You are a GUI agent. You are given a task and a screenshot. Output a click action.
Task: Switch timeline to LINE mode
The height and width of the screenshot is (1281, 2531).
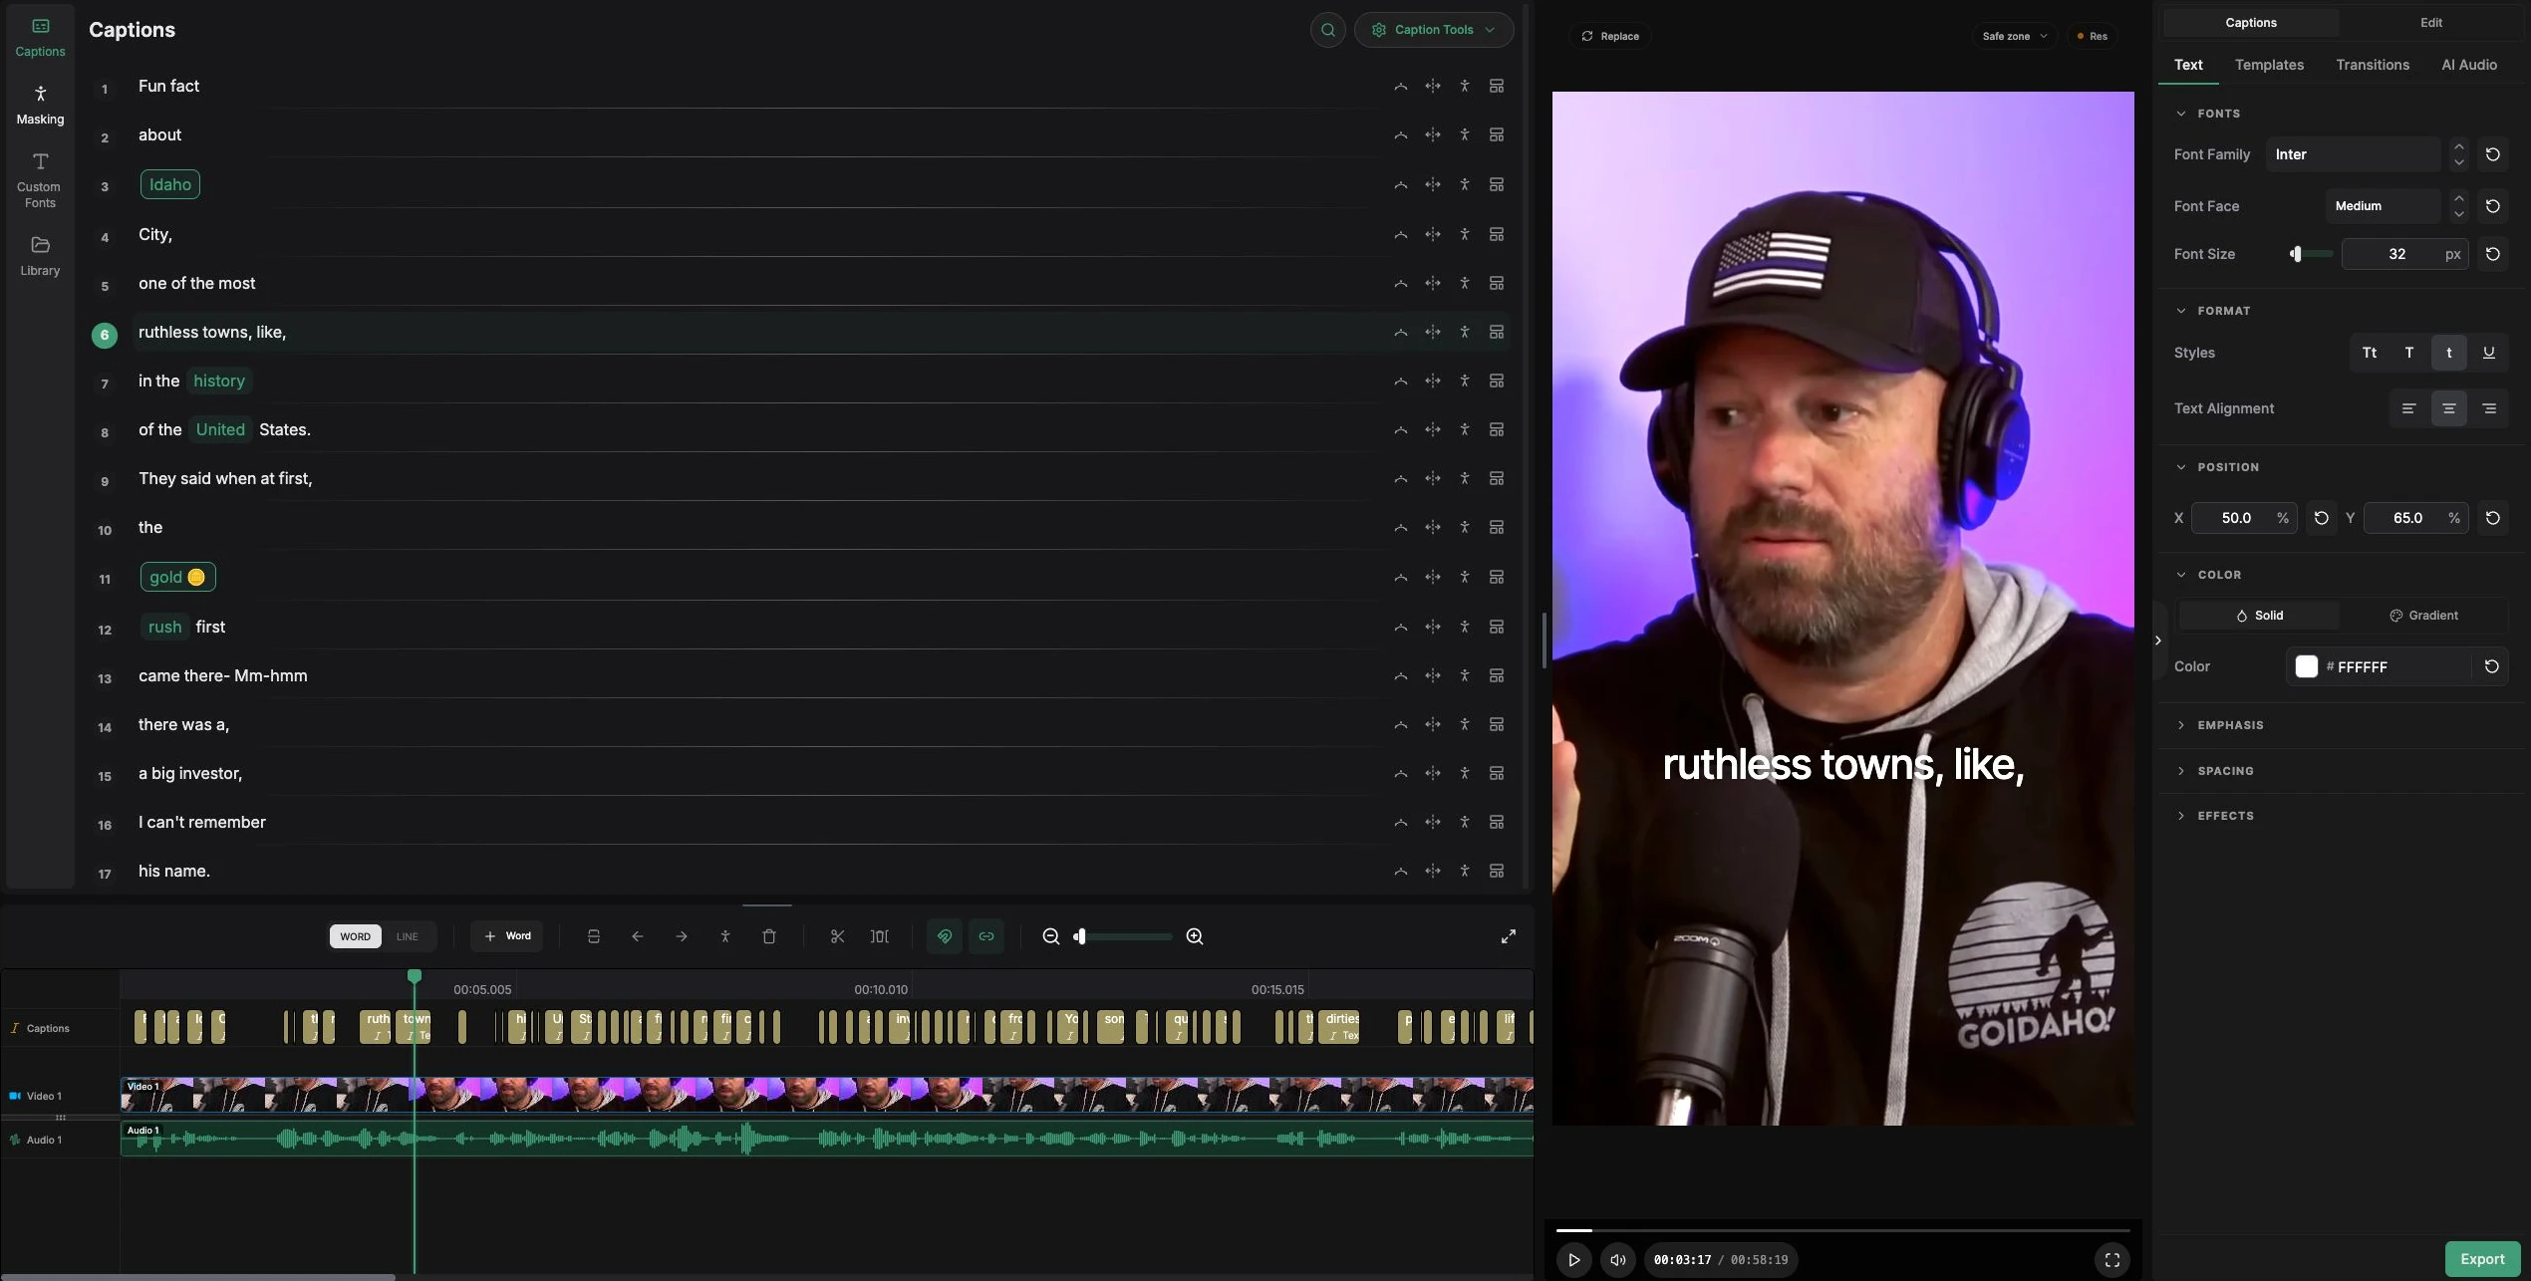(x=407, y=936)
